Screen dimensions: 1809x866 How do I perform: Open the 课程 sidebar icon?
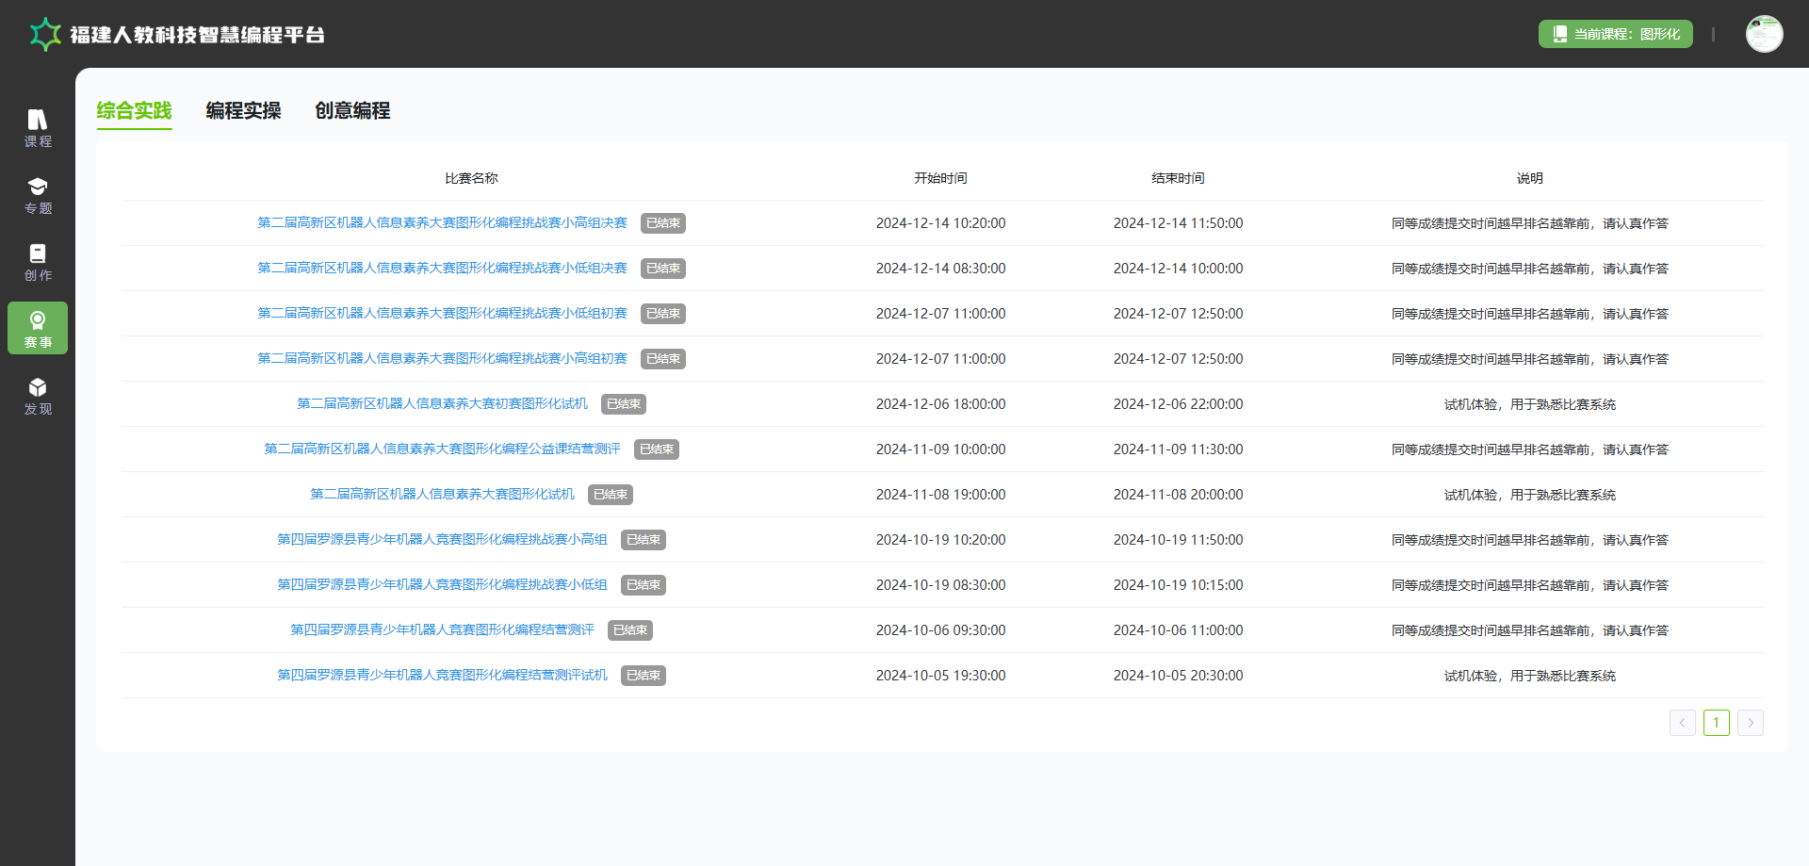pyautogui.click(x=38, y=128)
